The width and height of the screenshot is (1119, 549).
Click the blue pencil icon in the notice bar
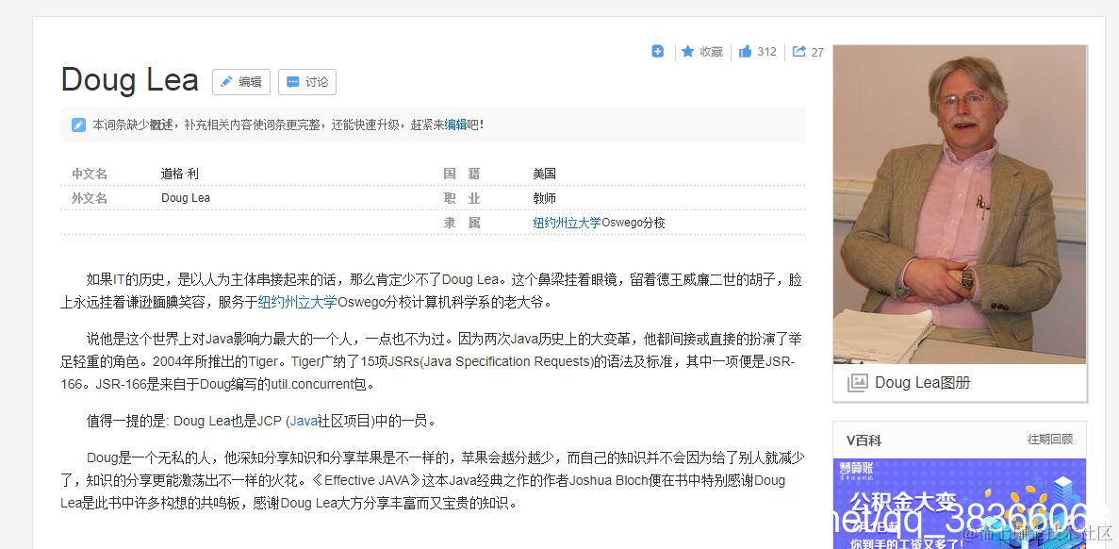[77, 124]
